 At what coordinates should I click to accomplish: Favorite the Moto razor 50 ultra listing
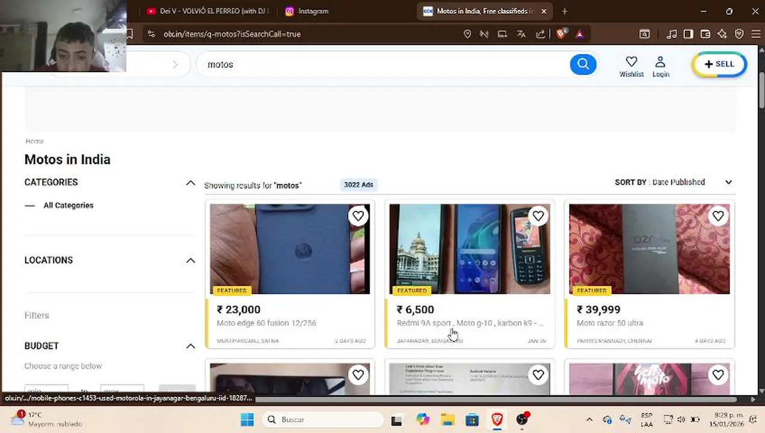(717, 216)
